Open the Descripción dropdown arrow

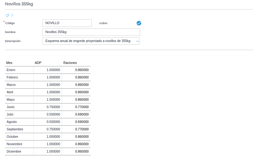tap(137, 41)
